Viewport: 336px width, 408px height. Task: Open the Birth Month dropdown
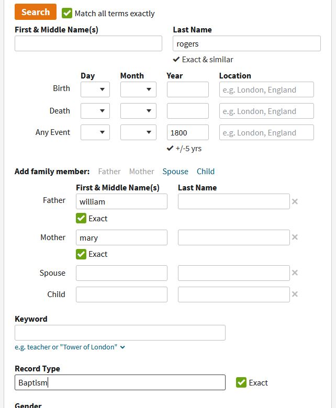tap(138, 89)
